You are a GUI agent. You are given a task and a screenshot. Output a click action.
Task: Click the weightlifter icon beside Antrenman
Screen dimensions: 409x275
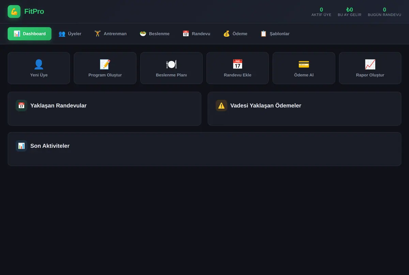coord(97,34)
